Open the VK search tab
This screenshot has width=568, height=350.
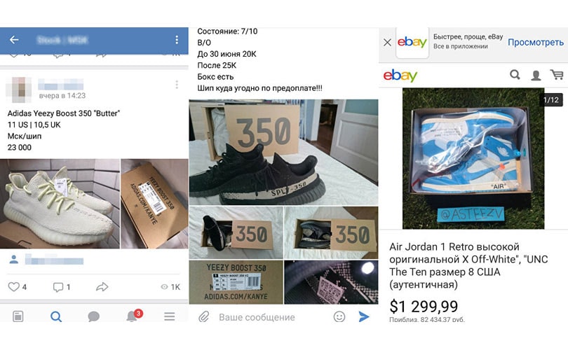coord(56,316)
